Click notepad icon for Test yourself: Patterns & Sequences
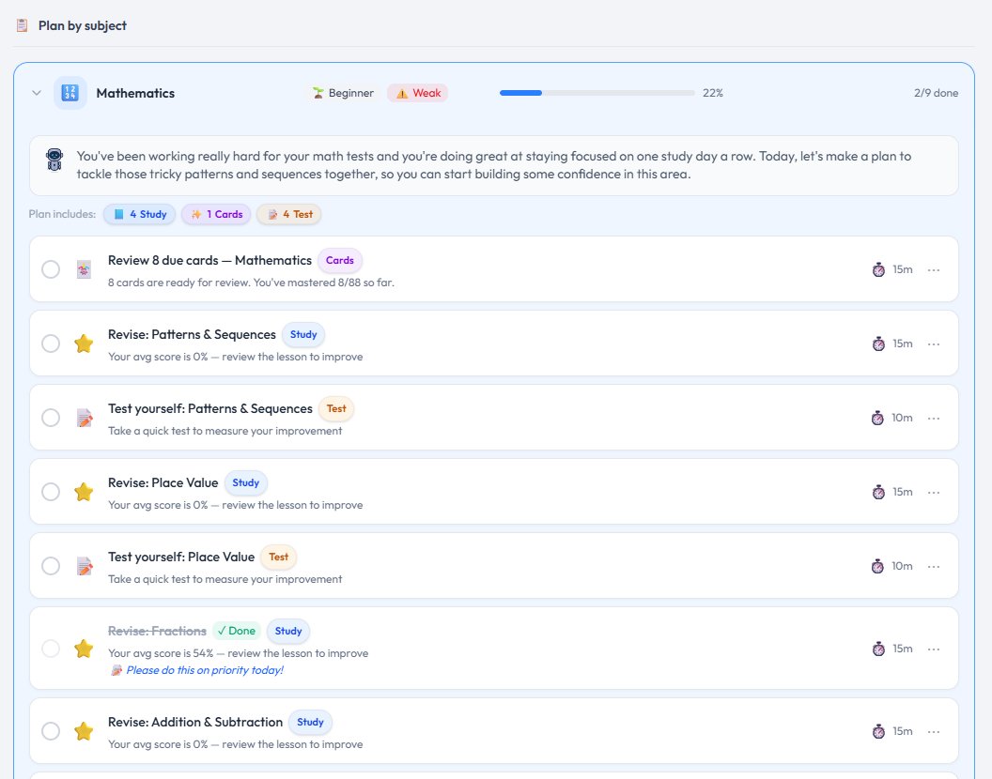This screenshot has width=992, height=779. [85, 418]
